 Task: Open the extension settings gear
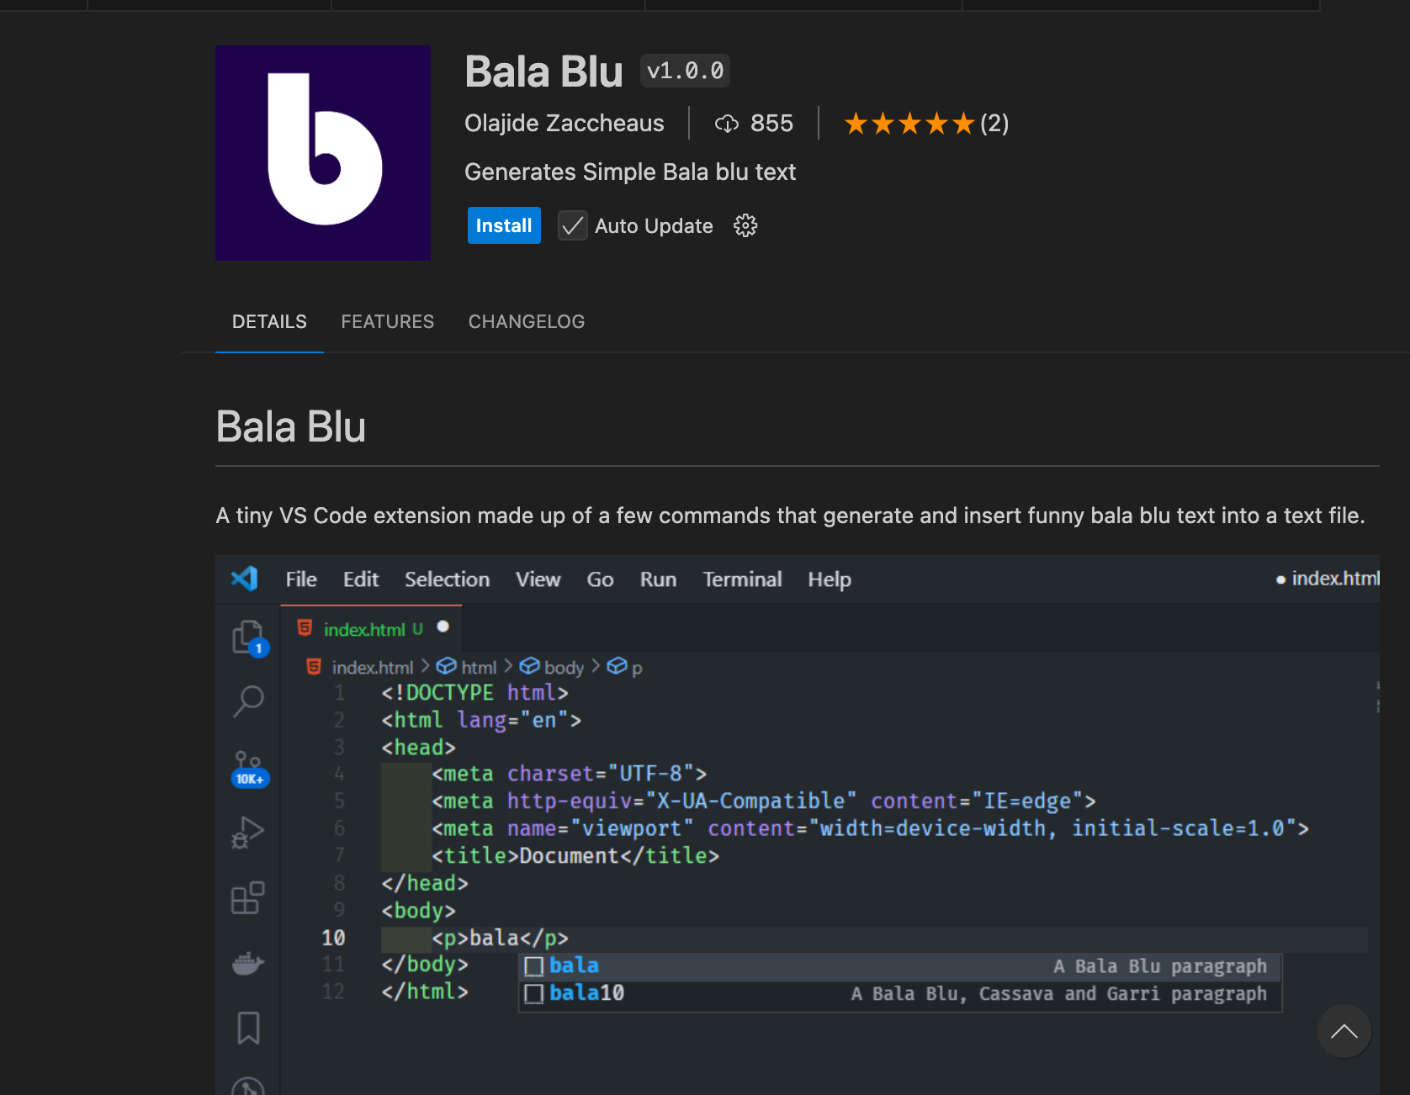(x=745, y=225)
